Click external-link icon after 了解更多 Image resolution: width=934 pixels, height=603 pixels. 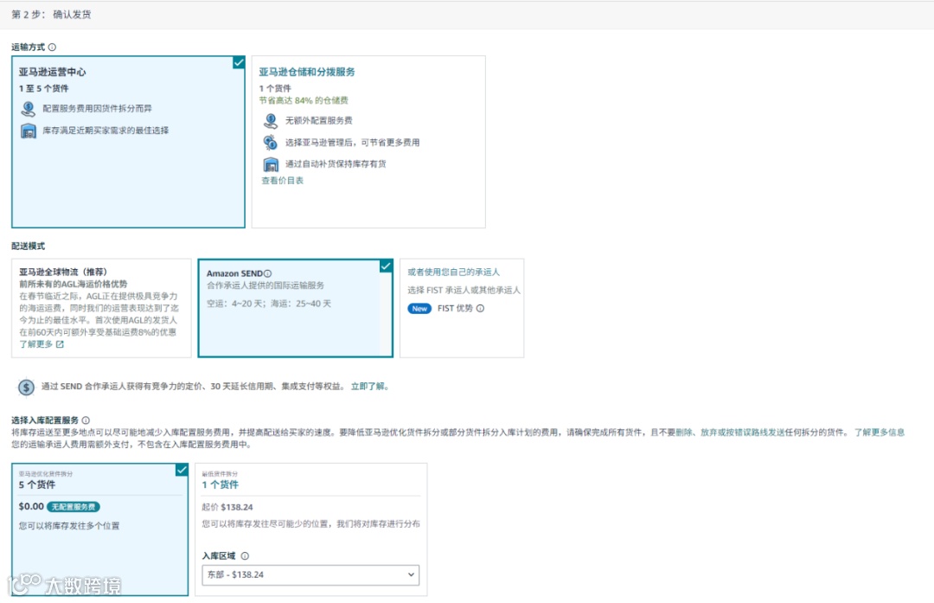click(x=60, y=344)
